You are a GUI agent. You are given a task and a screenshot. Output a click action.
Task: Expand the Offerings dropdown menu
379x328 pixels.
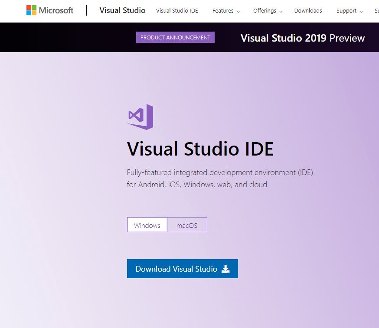(x=268, y=11)
